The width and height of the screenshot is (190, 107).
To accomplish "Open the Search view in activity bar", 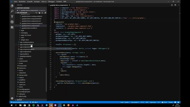I will pos(12,11).
